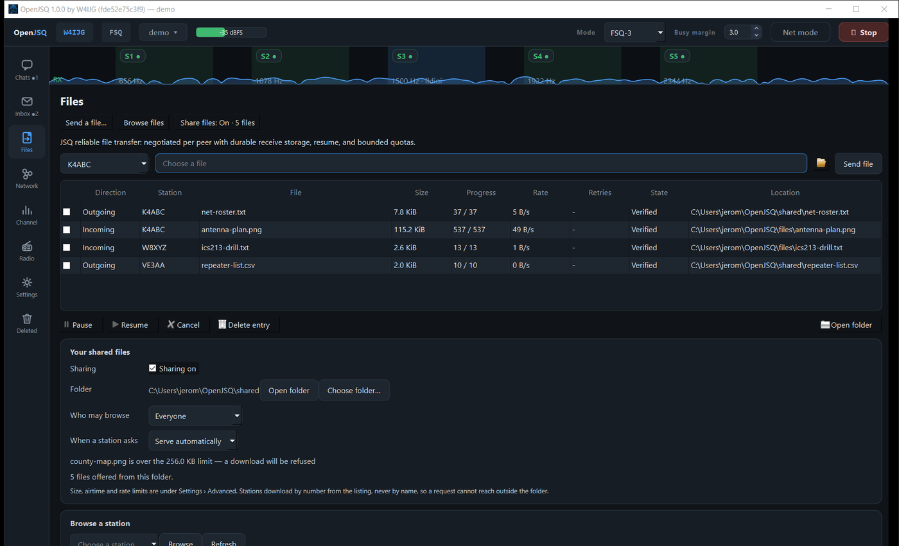The image size is (899, 546).
Task: Stop the modem with the Stop button
Action: (x=863, y=32)
